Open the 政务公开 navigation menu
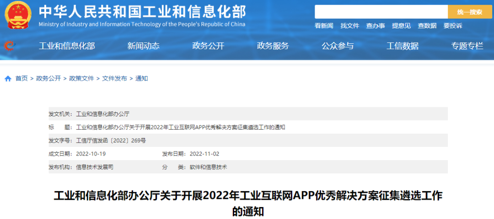The width and height of the screenshot is (494, 219). point(208,46)
